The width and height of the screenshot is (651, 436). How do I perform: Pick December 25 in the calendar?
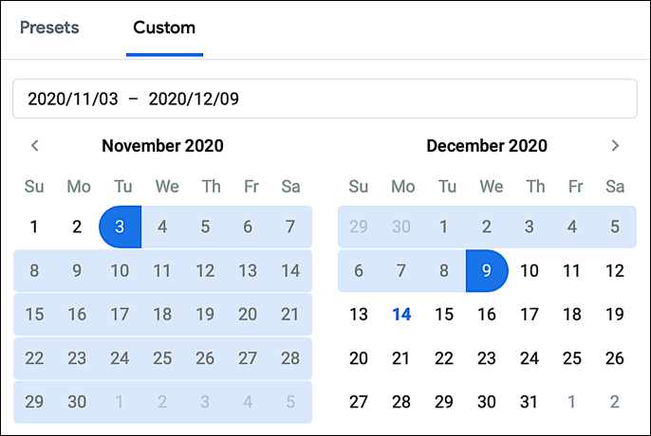click(x=572, y=358)
